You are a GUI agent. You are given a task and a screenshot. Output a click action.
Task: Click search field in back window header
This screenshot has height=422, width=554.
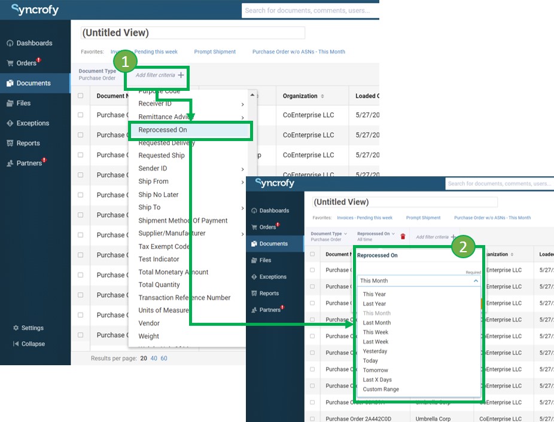tap(311, 11)
